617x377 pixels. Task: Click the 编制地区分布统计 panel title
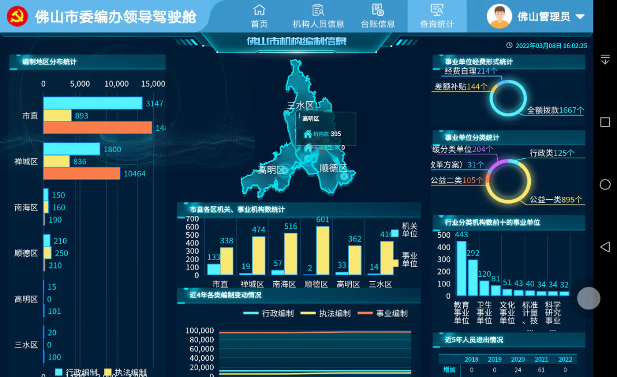[50, 62]
